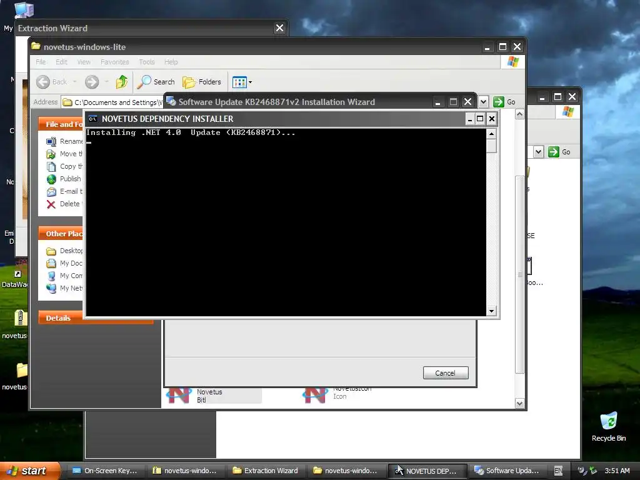Click the Go button in the rear Explorer window
This screenshot has height=480, width=640.
click(559, 152)
